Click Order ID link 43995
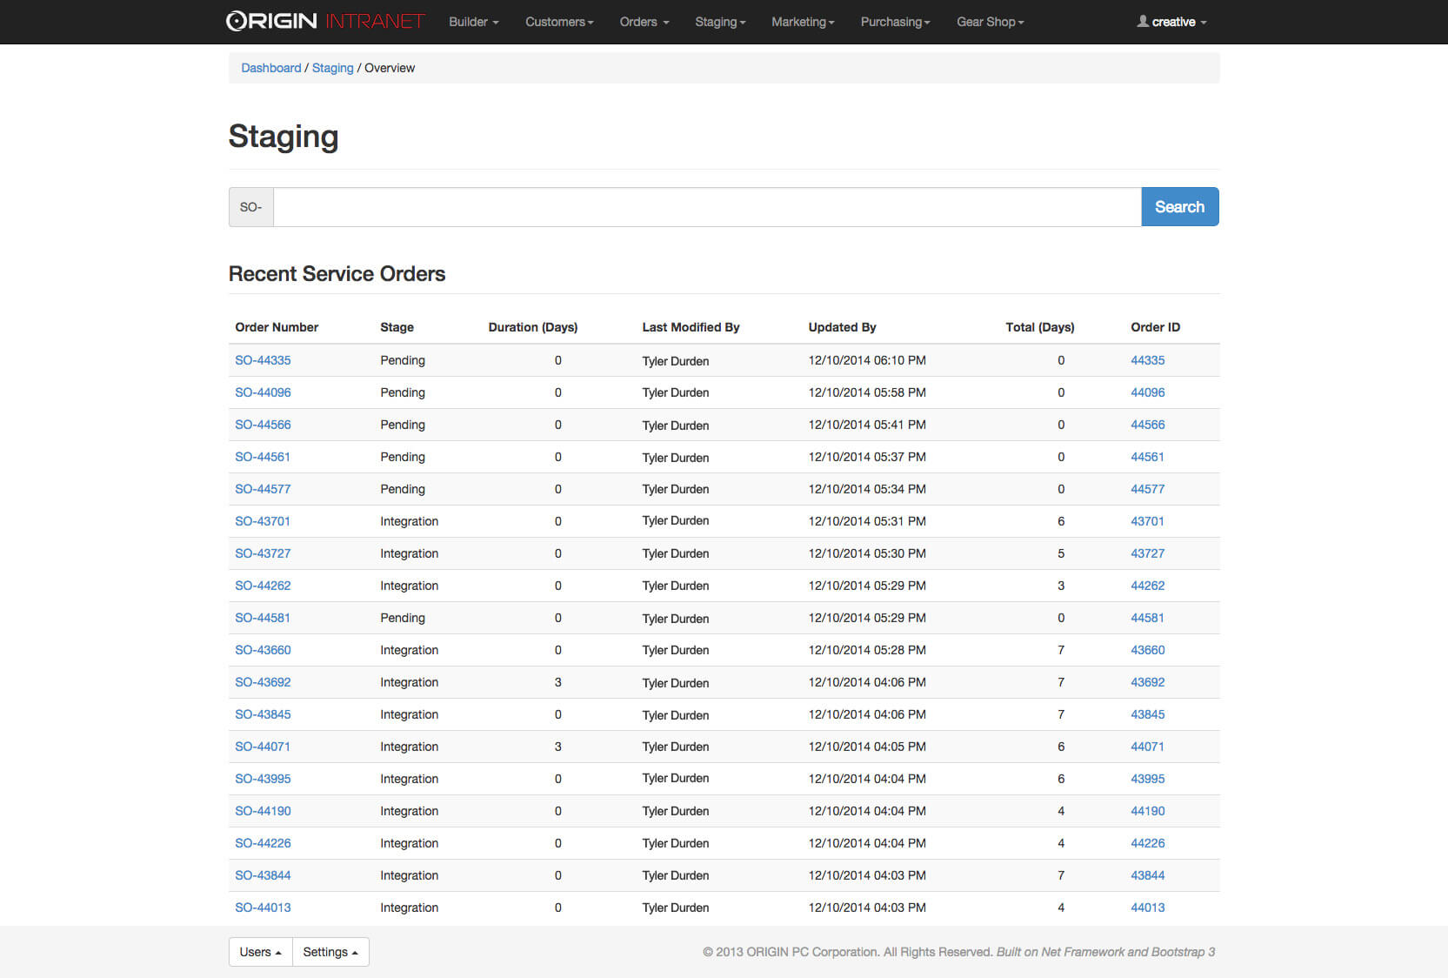The width and height of the screenshot is (1448, 978). click(x=1147, y=779)
